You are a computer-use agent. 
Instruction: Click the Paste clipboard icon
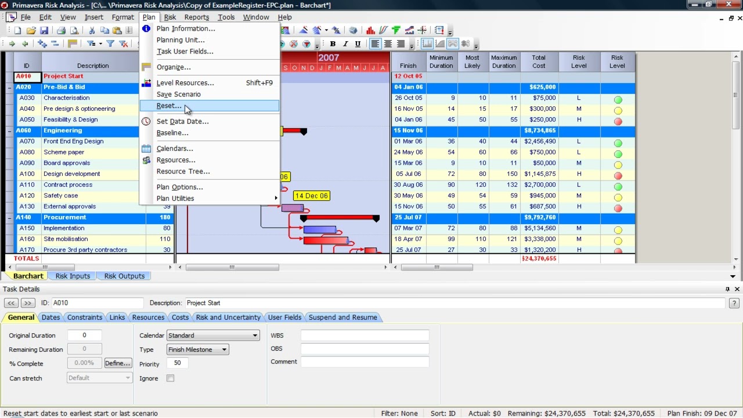(x=117, y=30)
